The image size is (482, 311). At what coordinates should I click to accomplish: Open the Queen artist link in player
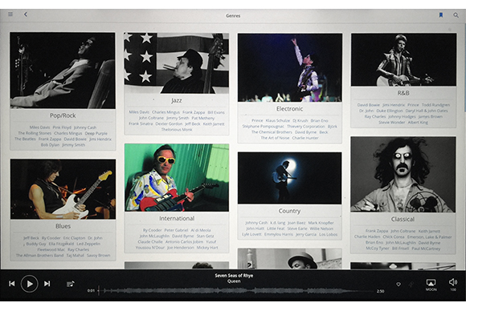tap(234, 281)
